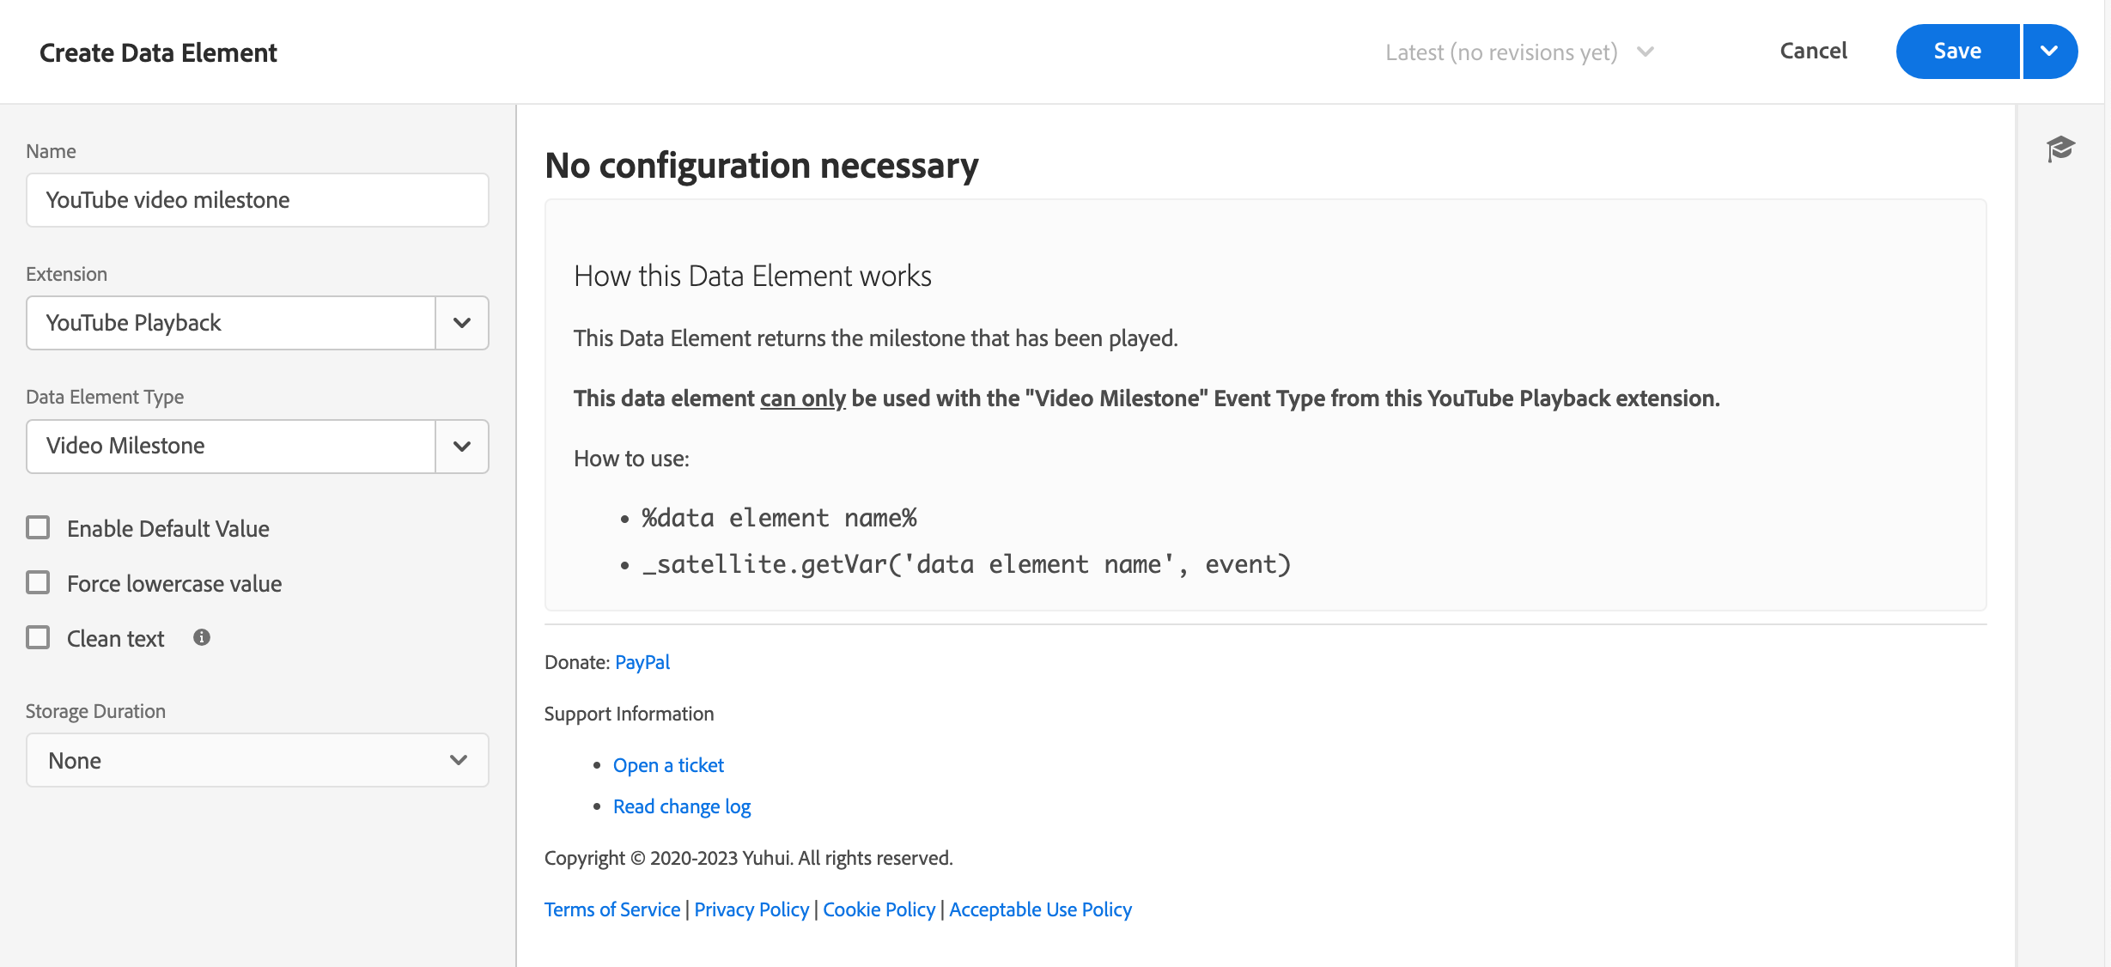Click the Cancel menu option

(1815, 52)
